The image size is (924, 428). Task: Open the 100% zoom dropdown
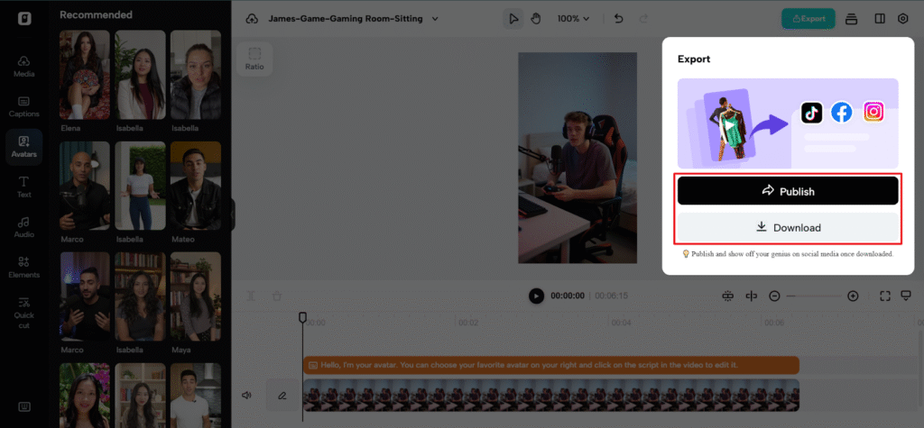(573, 18)
